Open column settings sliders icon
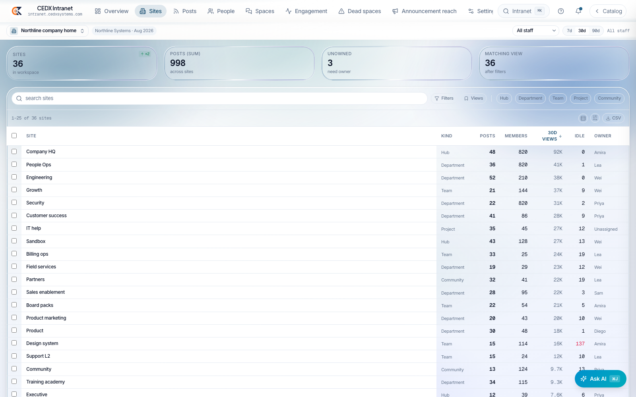636x397 pixels. (595, 118)
